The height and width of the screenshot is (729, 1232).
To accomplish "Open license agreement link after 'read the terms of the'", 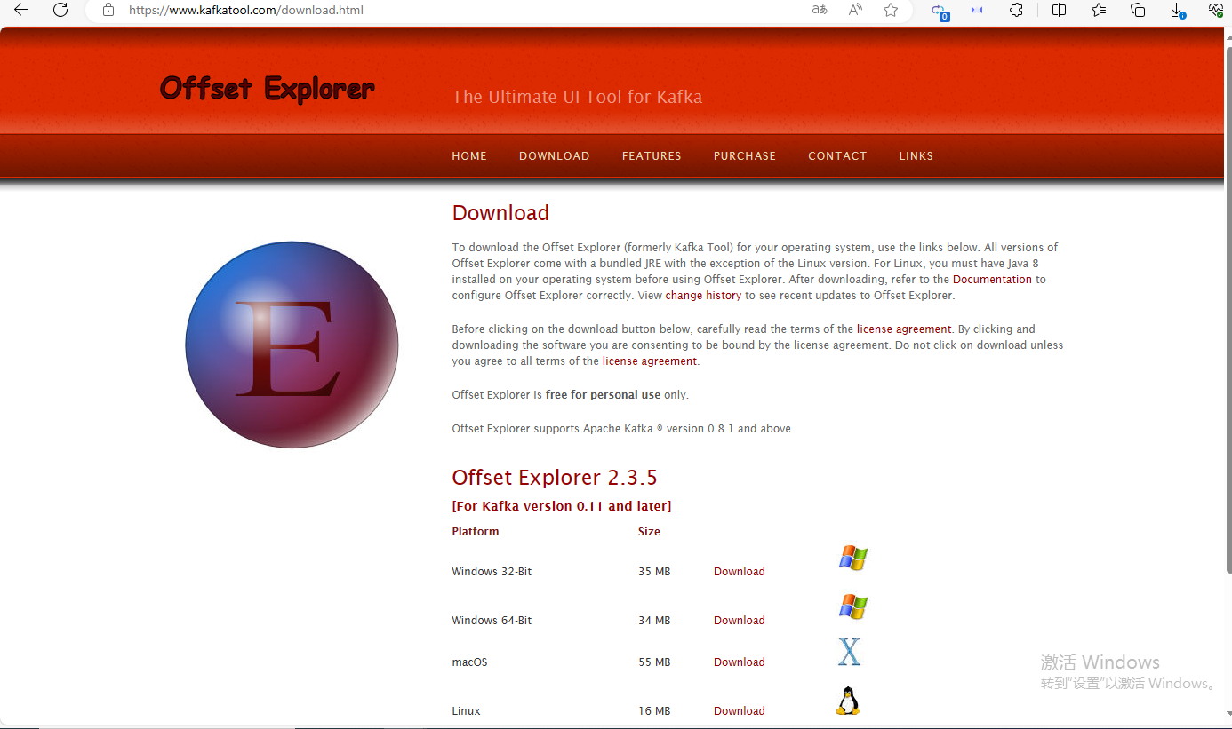I will (904, 329).
